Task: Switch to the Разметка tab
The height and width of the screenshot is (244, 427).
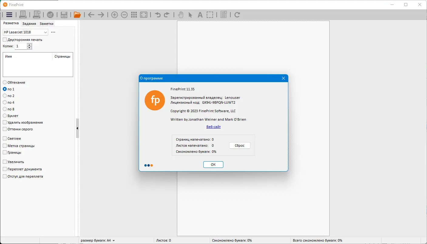Action: 11,23
